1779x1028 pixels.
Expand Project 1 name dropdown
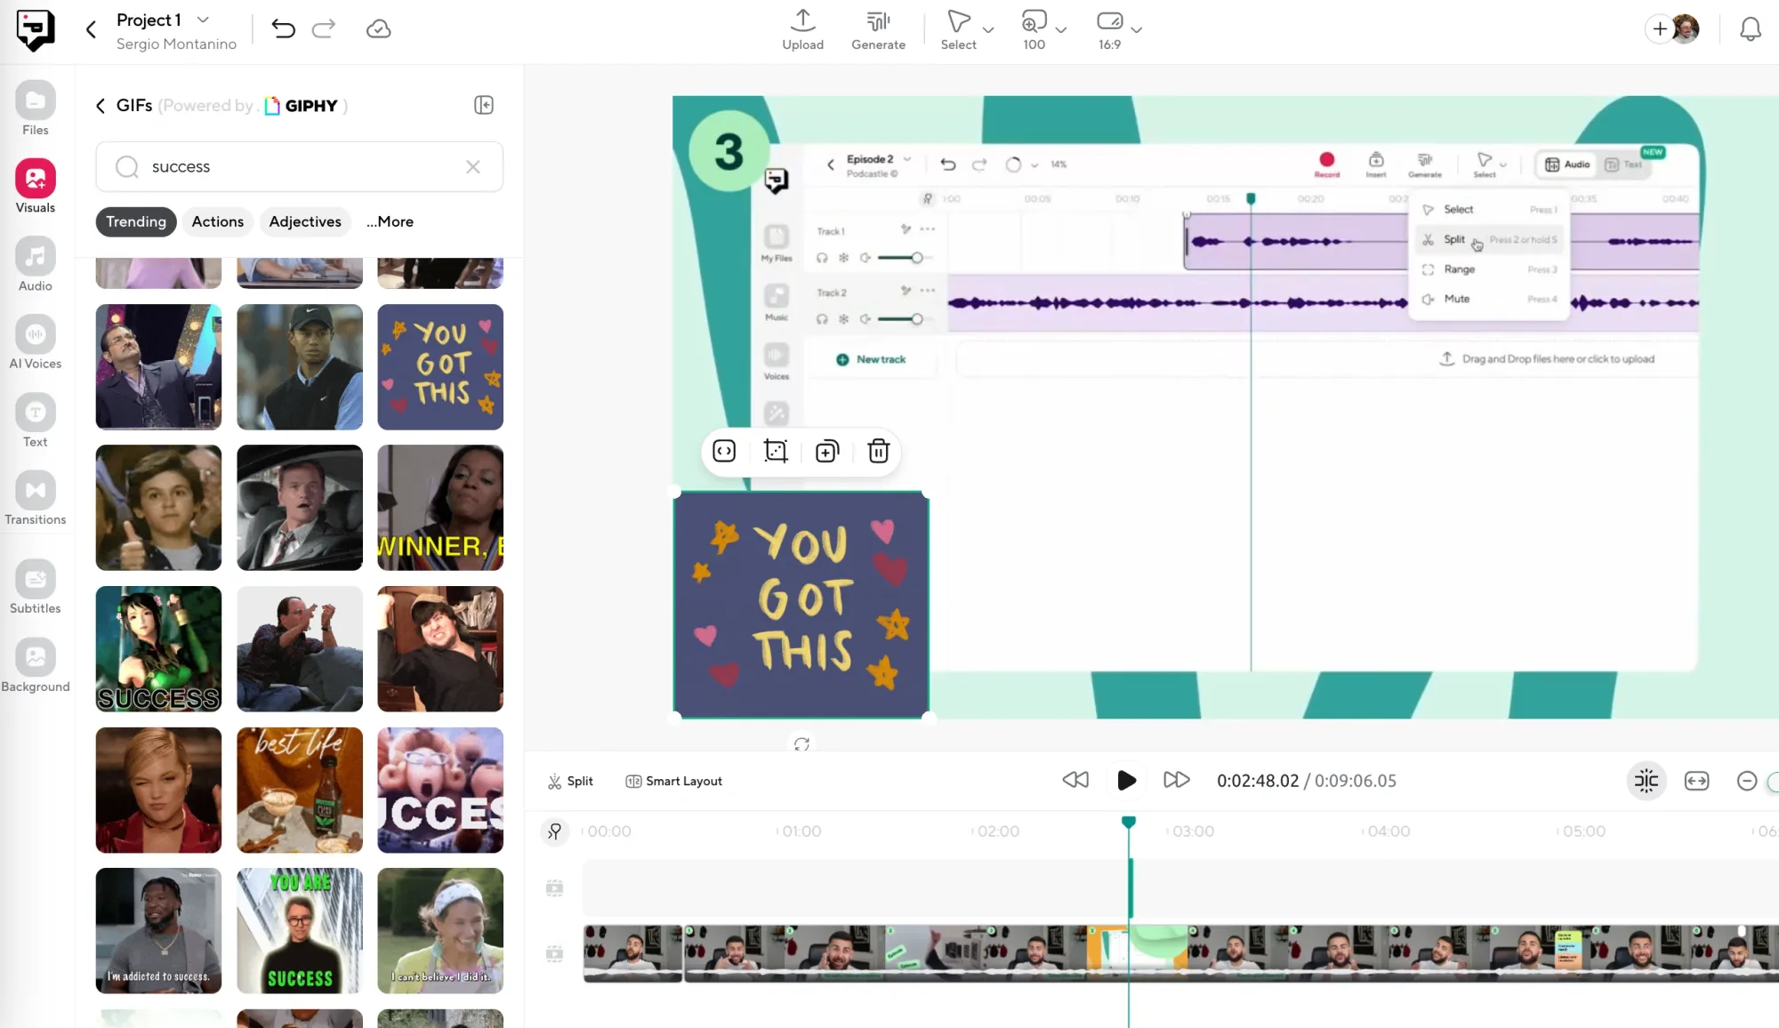click(x=203, y=20)
